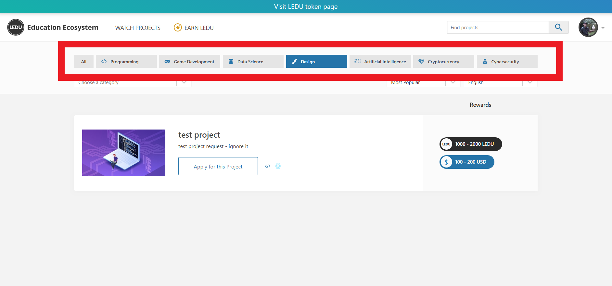Click the 1000 - 2000 LEDU reward badge
Viewport: 612px width, 286px height.
coord(471,144)
